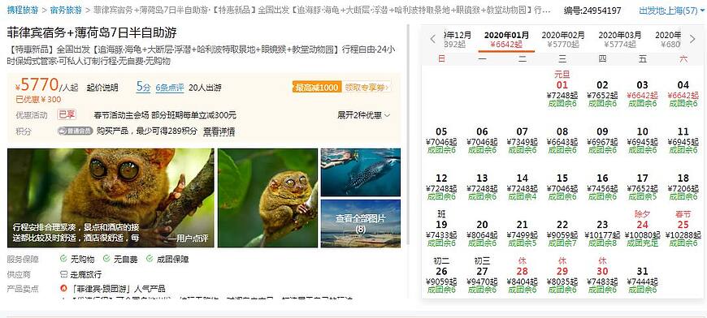Click the 普通会员 membership badge

click(x=75, y=131)
